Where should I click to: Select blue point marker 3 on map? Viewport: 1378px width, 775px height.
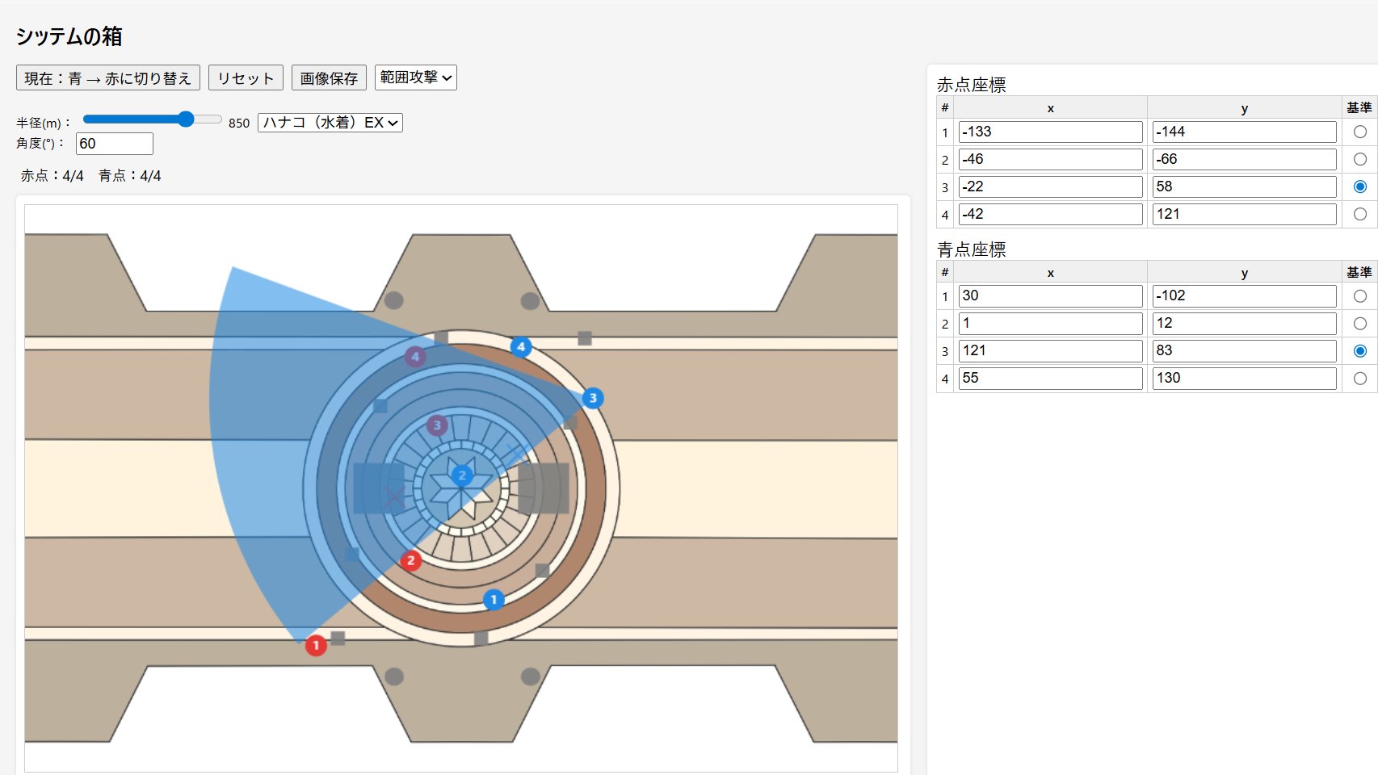593,398
